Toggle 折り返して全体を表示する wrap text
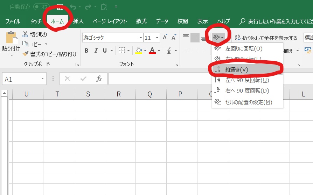 click(x=266, y=38)
